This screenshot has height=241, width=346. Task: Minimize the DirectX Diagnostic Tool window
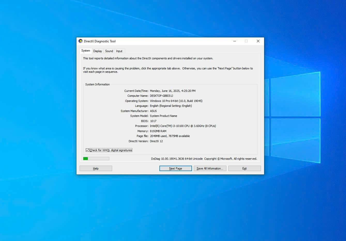click(235, 41)
